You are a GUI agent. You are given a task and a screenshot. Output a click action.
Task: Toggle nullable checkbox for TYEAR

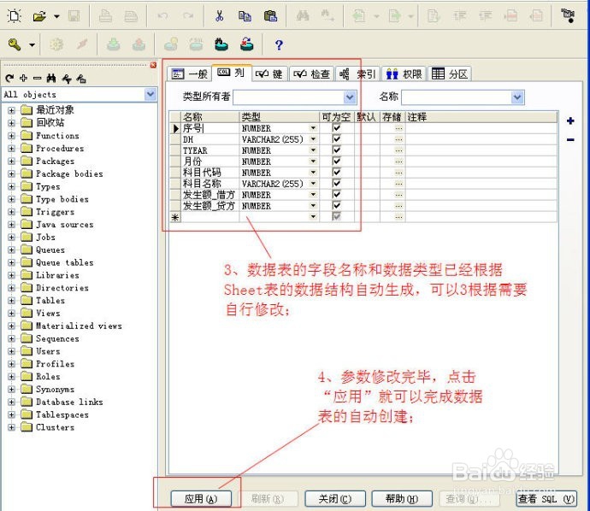[x=336, y=150]
